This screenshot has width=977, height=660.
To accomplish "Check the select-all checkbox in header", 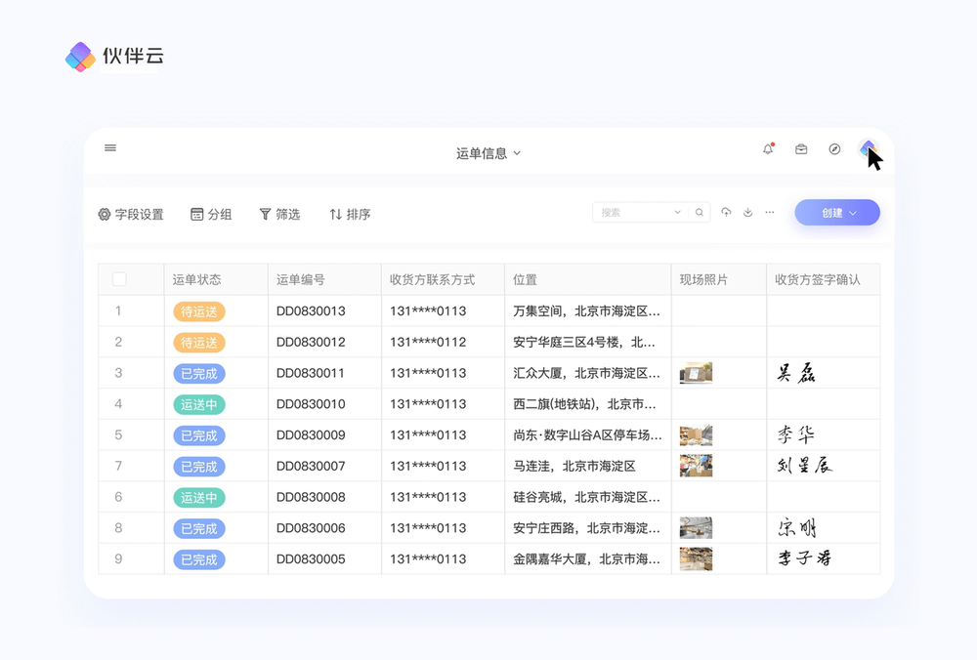I will [x=119, y=279].
